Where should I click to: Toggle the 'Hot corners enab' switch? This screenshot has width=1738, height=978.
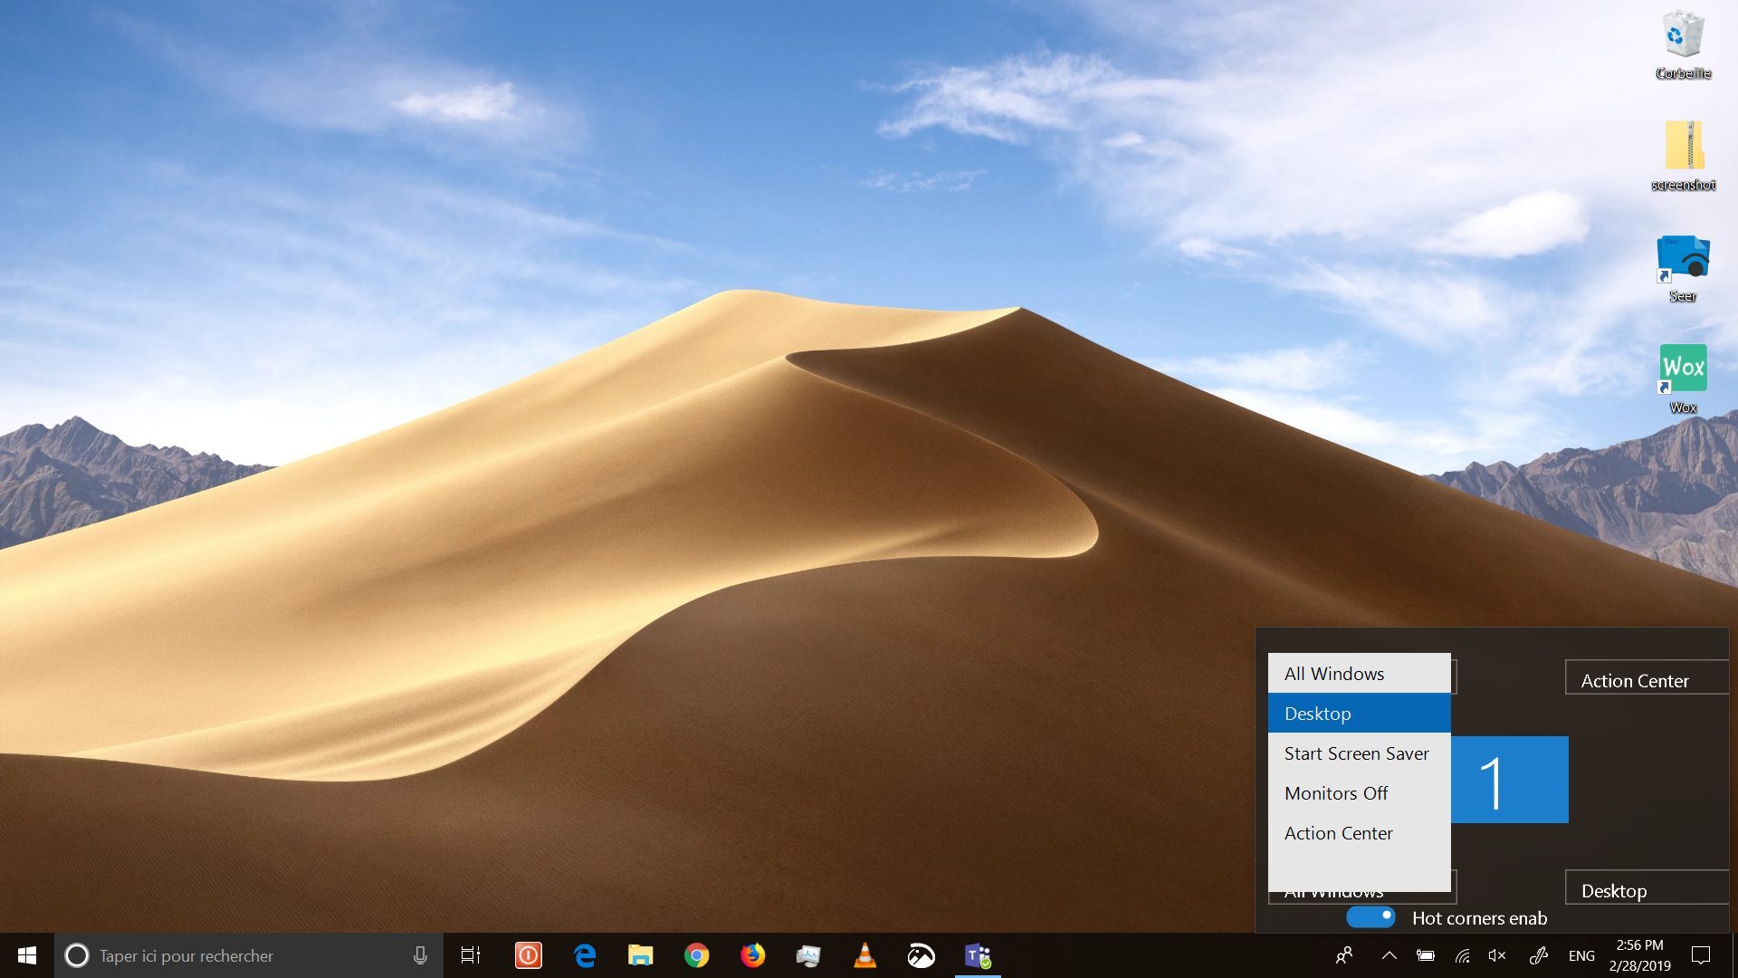tap(1370, 917)
